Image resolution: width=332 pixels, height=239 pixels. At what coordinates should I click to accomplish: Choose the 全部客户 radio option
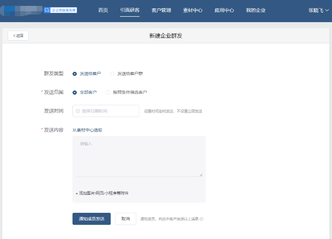click(x=75, y=92)
